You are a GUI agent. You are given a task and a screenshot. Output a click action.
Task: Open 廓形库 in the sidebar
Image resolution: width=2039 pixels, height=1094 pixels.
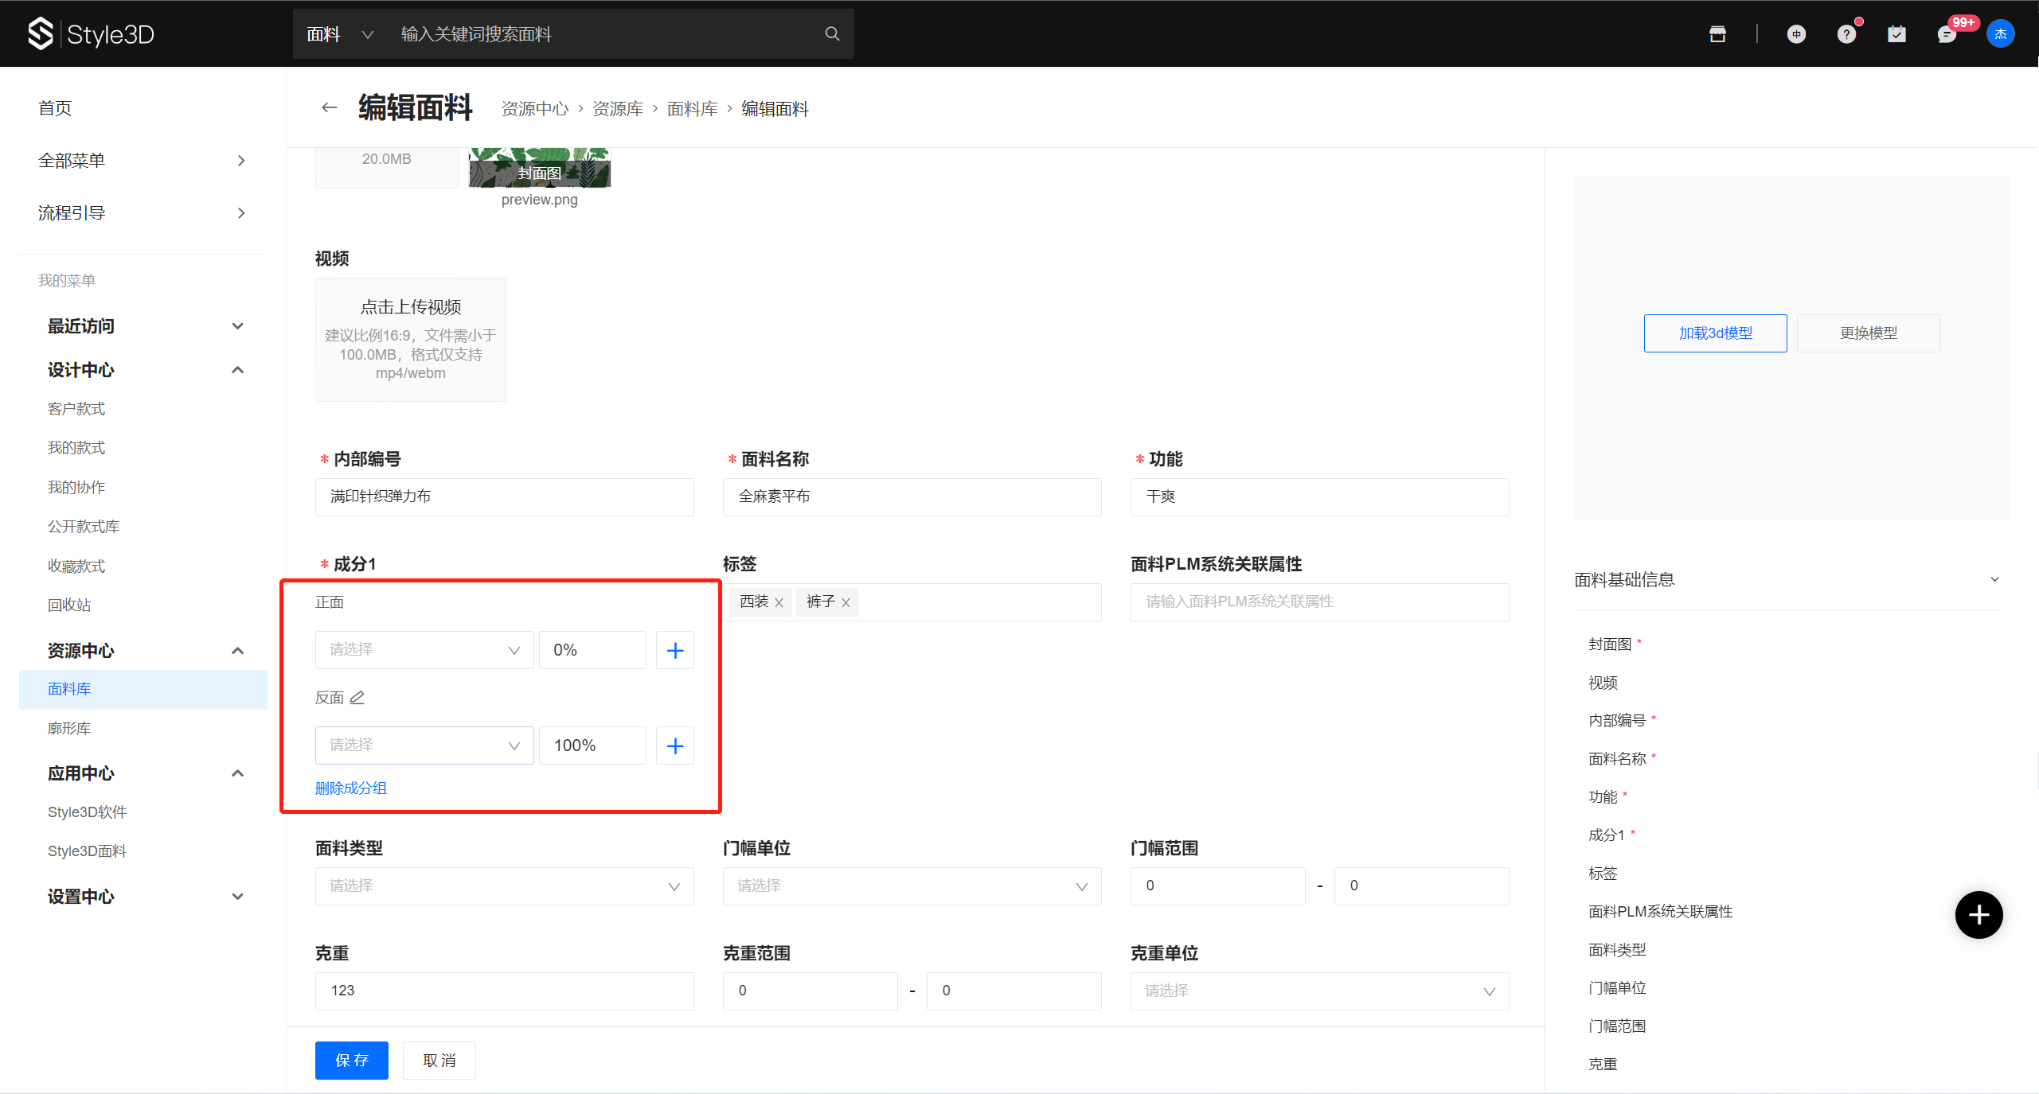(x=69, y=728)
